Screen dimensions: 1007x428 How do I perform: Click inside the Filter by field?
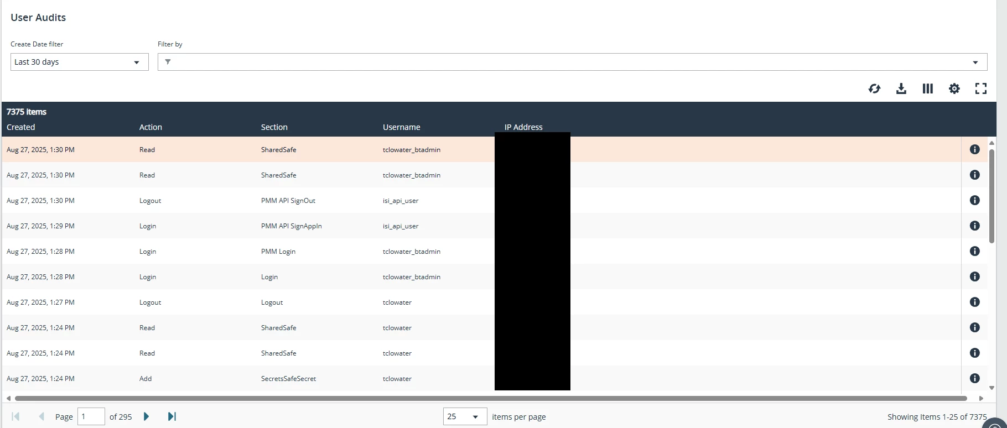572,62
